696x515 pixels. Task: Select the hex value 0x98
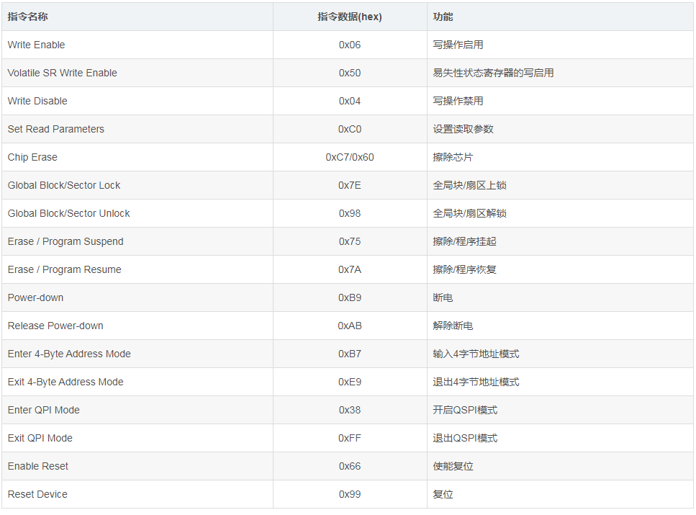[350, 213]
